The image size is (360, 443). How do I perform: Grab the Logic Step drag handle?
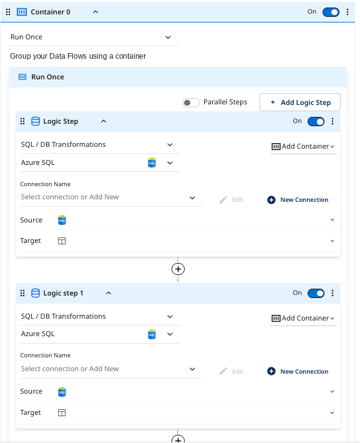click(22, 121)
